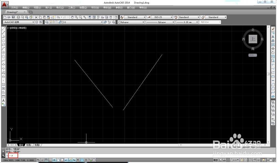The image size is (277, 163).
Task: Select the Erase tool in modify toolbar
Action: coord(273,29)
